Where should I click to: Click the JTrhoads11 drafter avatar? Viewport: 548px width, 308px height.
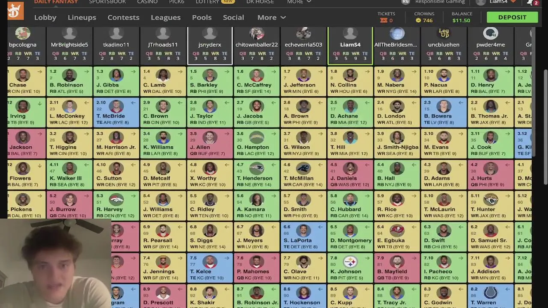(x=163, y=34)
